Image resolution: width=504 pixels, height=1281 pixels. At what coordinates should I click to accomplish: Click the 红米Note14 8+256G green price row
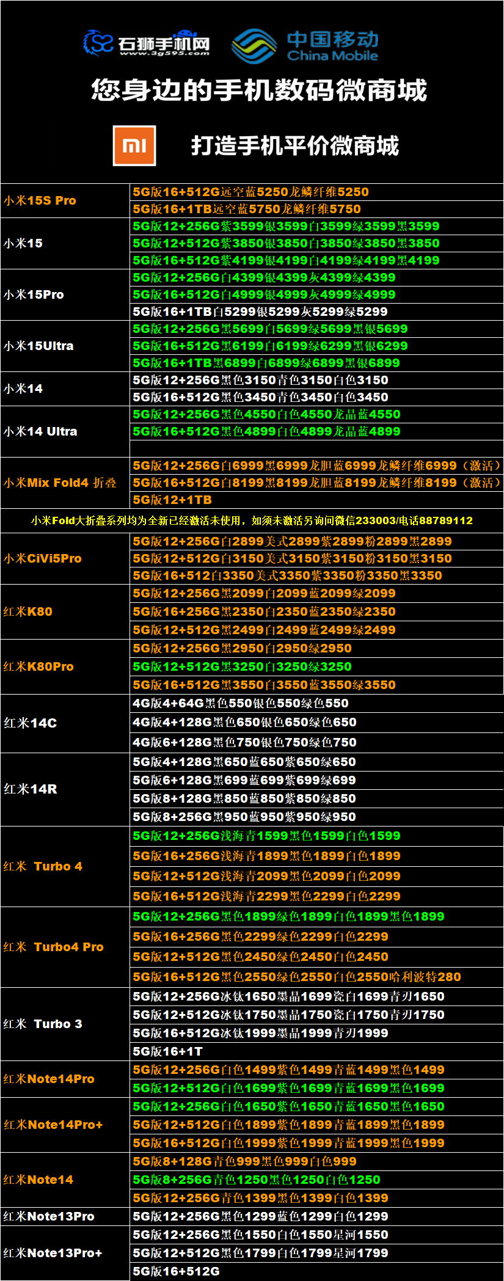click(257, 1180)
